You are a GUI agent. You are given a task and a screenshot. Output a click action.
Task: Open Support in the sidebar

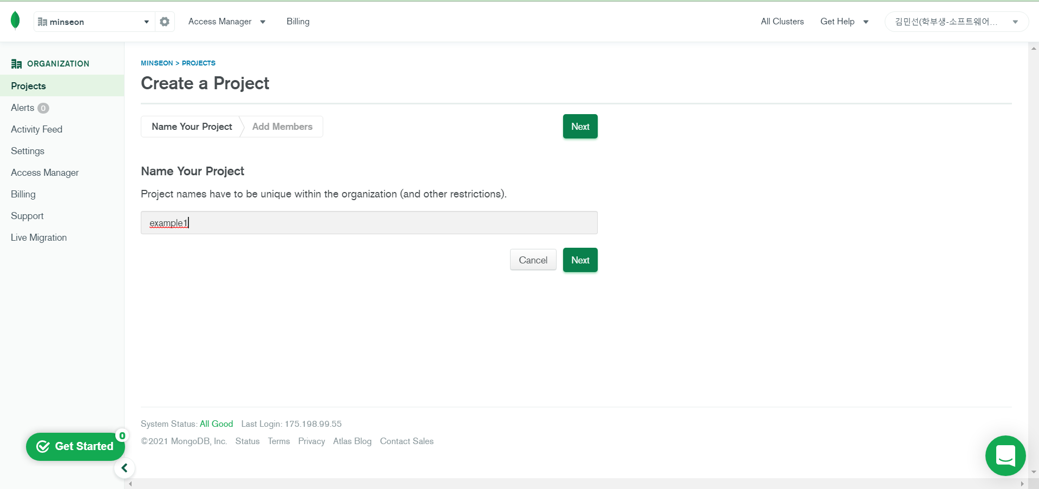[x=27, y=216]
